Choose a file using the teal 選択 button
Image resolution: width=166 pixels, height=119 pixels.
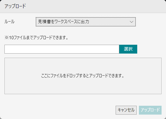[128, 49]
